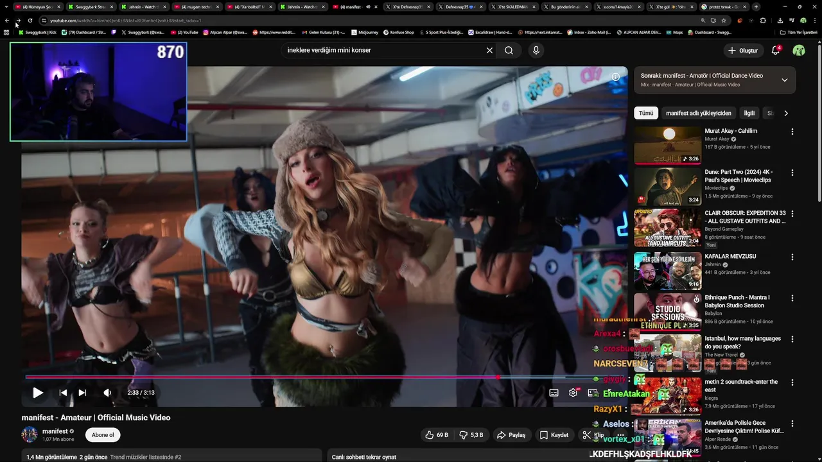
Task: Skip to the previous video
Action: (63, 393)
